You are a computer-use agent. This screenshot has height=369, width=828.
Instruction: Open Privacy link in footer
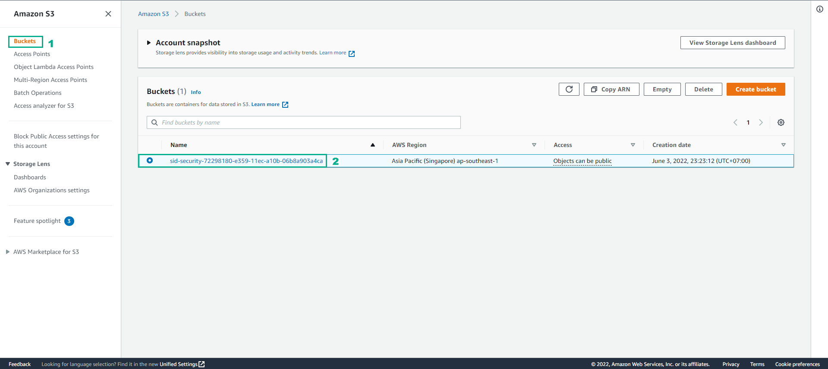[730, 364]
